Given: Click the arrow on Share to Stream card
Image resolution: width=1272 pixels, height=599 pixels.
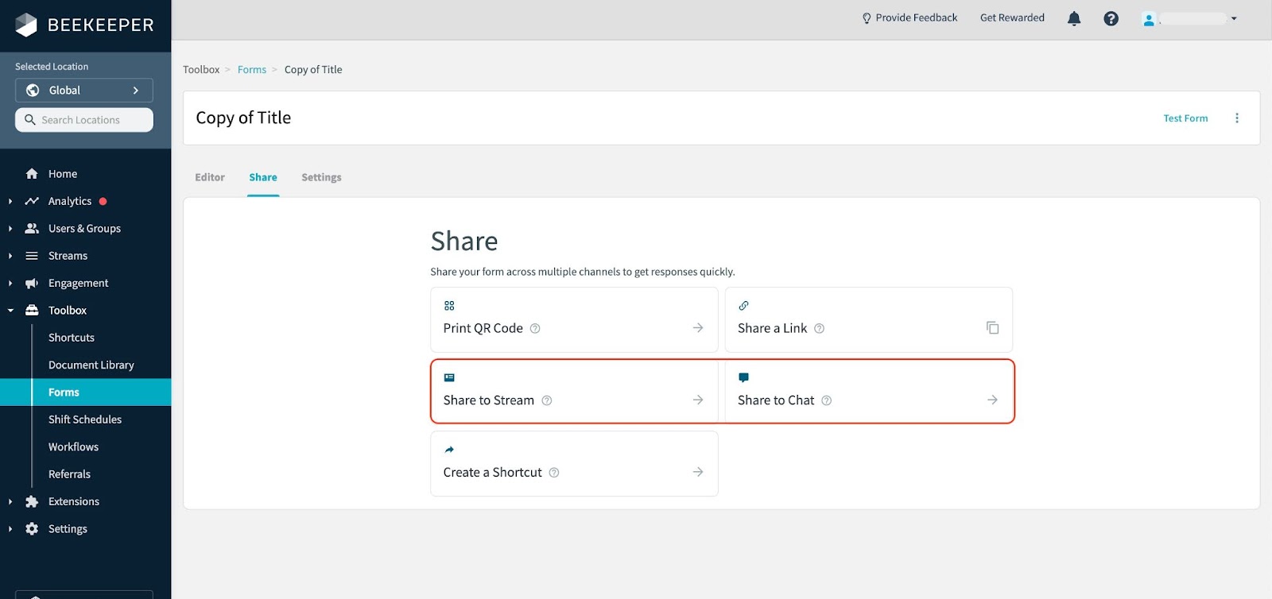Looking at the screenshot, I should 698,400.
